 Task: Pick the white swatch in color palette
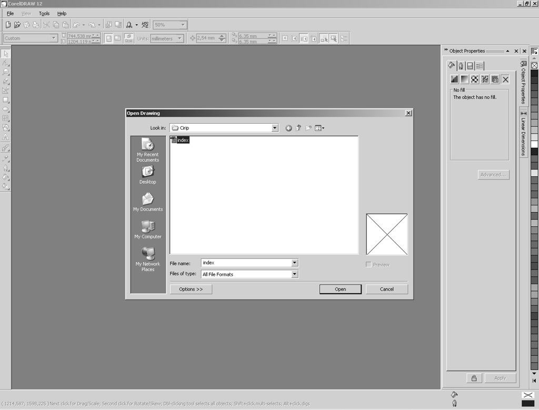(535, 145)
